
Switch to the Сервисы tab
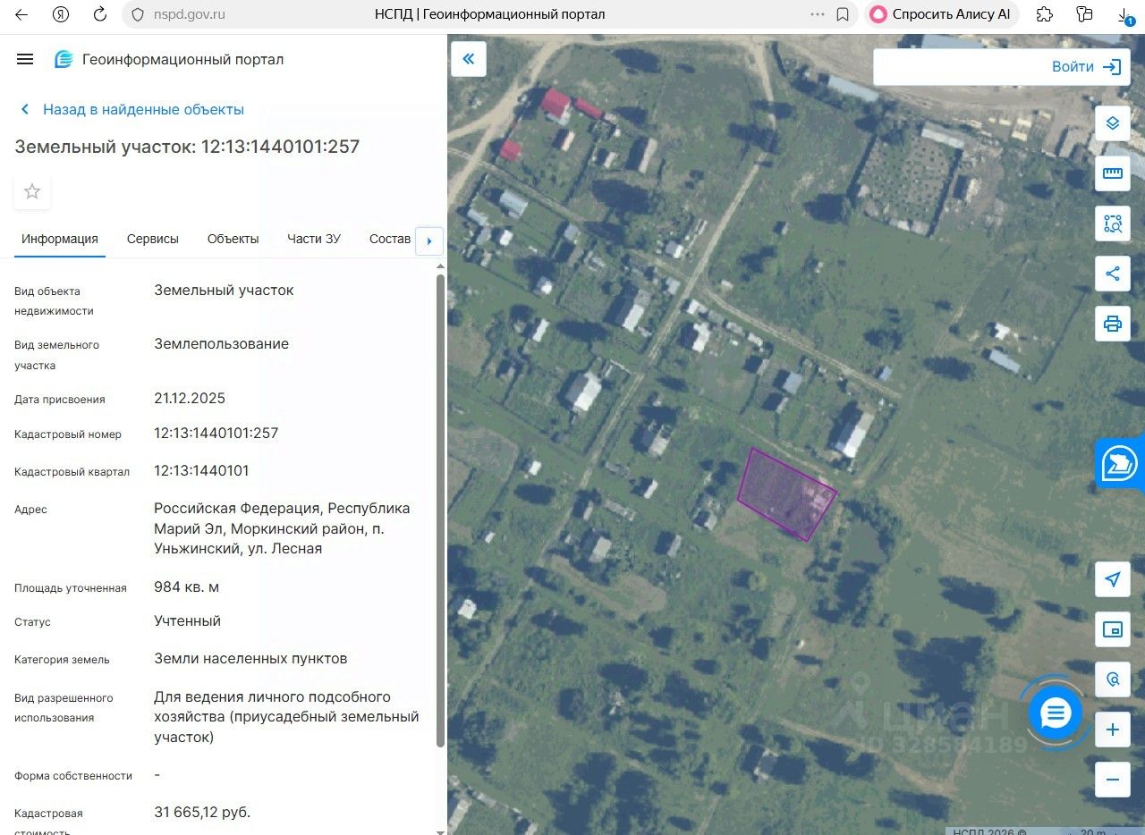coord(153,239)
